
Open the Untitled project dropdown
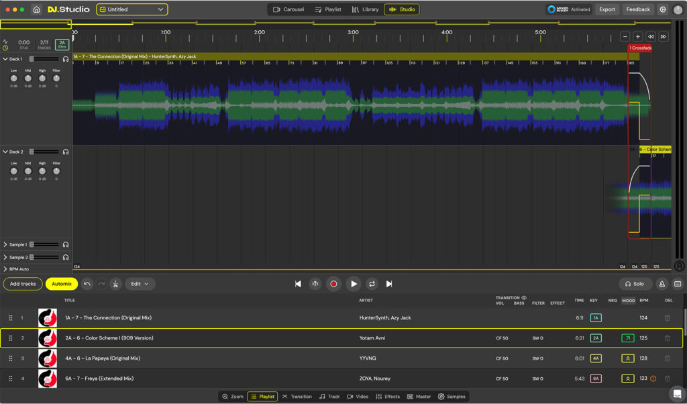coord(132,9)
